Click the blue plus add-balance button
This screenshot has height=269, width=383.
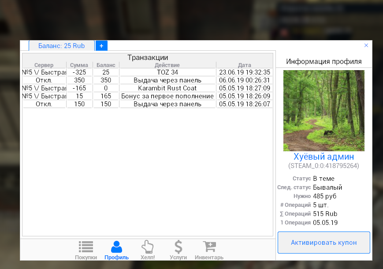101,46
